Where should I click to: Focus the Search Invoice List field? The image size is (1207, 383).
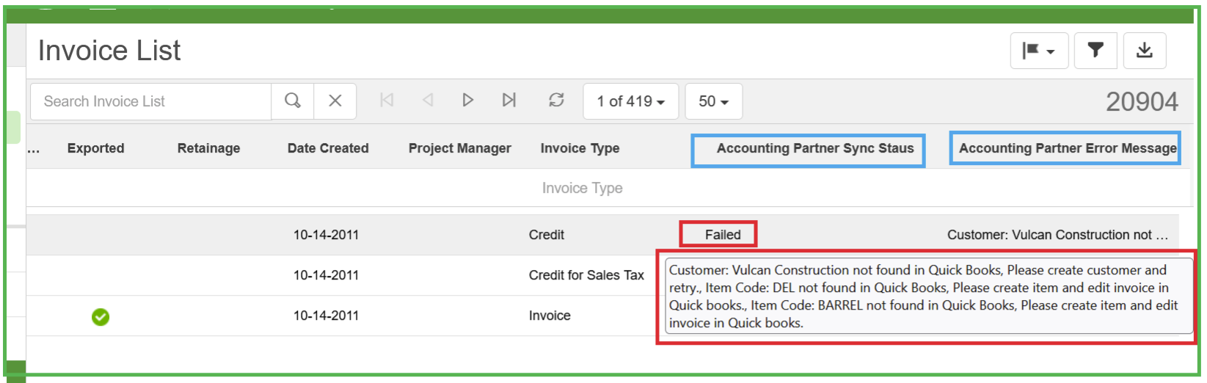point(150,101)
